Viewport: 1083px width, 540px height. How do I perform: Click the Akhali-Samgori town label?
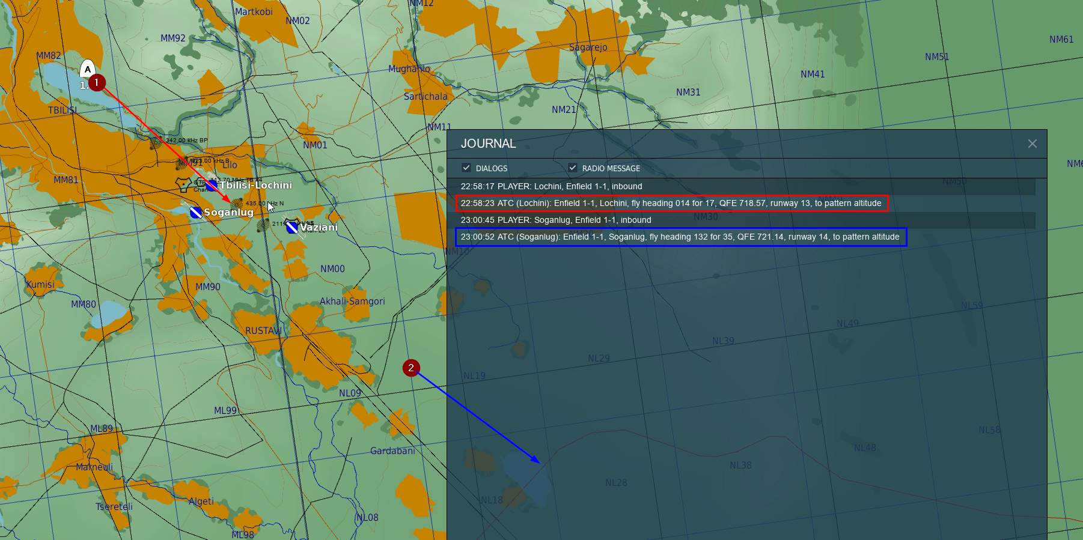[352, 301]
